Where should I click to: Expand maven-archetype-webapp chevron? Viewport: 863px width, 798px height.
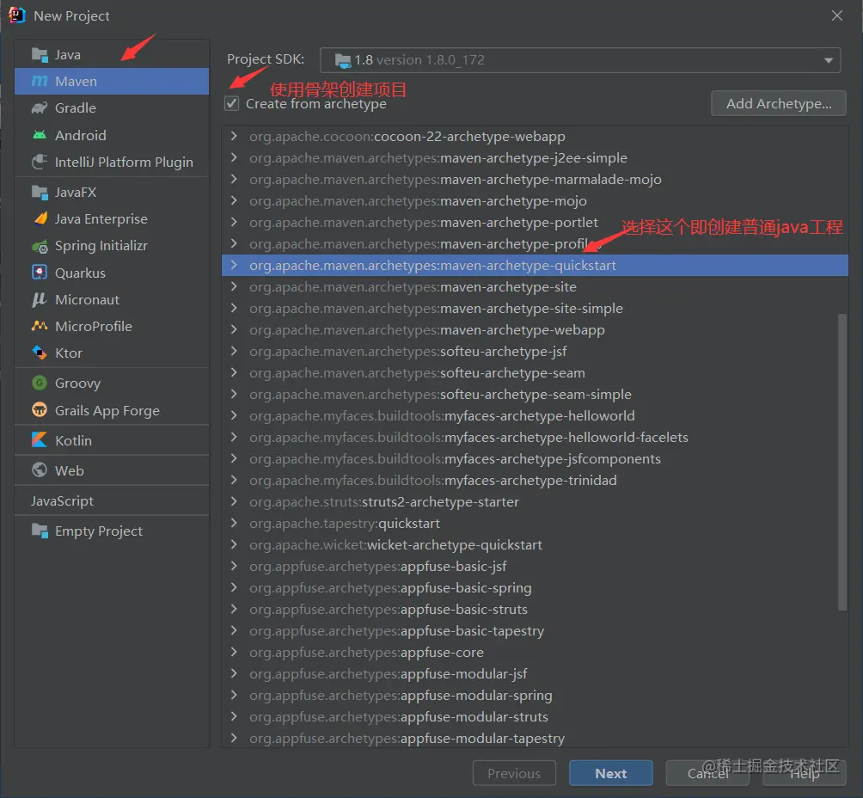point(234,329)
